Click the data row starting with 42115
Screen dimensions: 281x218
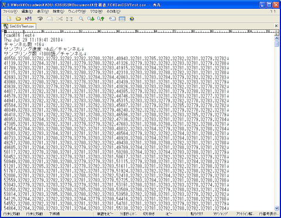pos(116,73)
